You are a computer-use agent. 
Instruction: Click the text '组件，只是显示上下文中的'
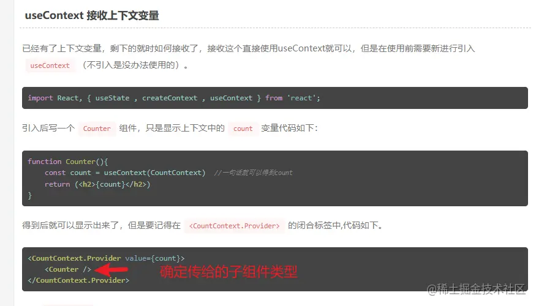tap(172, 128)
